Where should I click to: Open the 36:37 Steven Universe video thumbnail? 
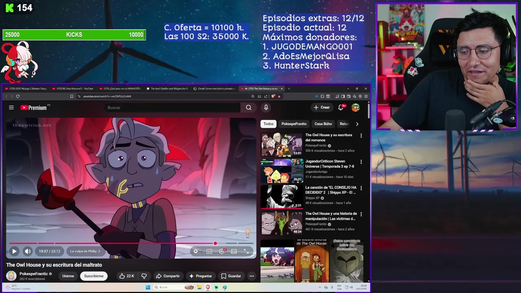[x=282, y=171]
